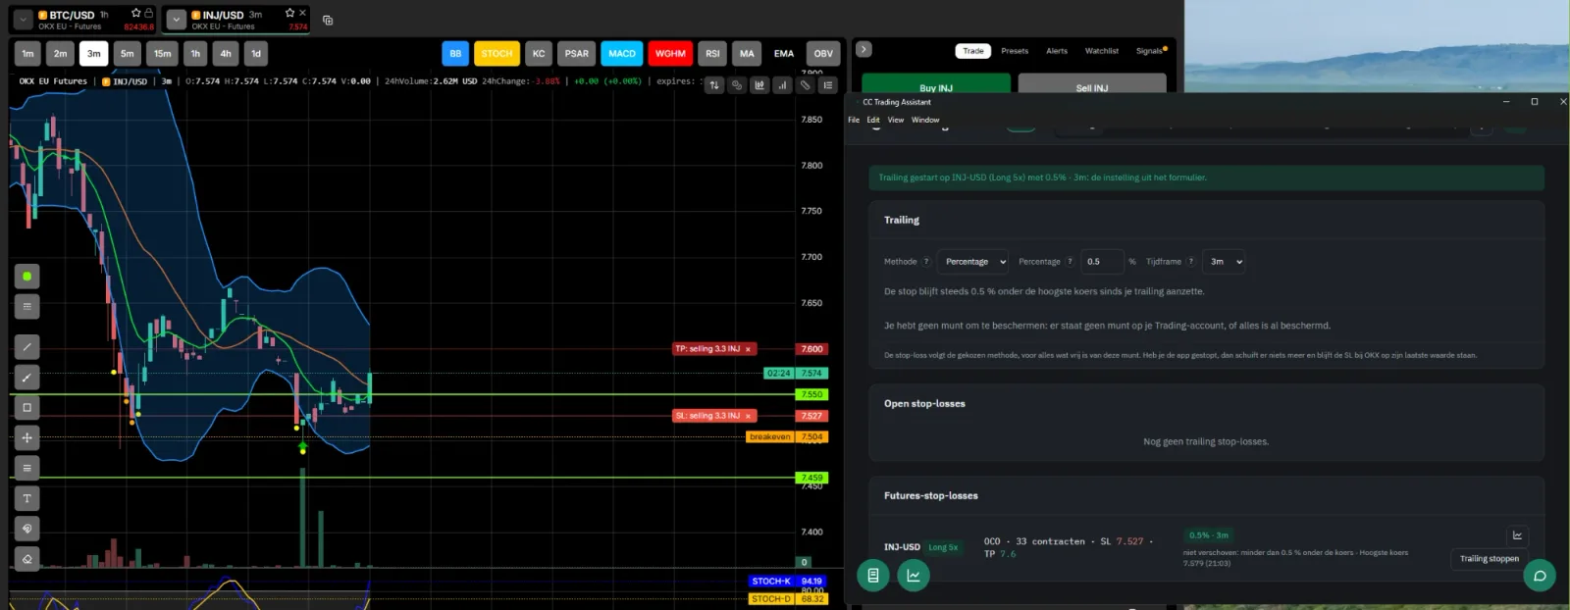Open the Watchlist tab
Image resolution: width=1570 pixels, height=610 pixels.
(1102, 51)
